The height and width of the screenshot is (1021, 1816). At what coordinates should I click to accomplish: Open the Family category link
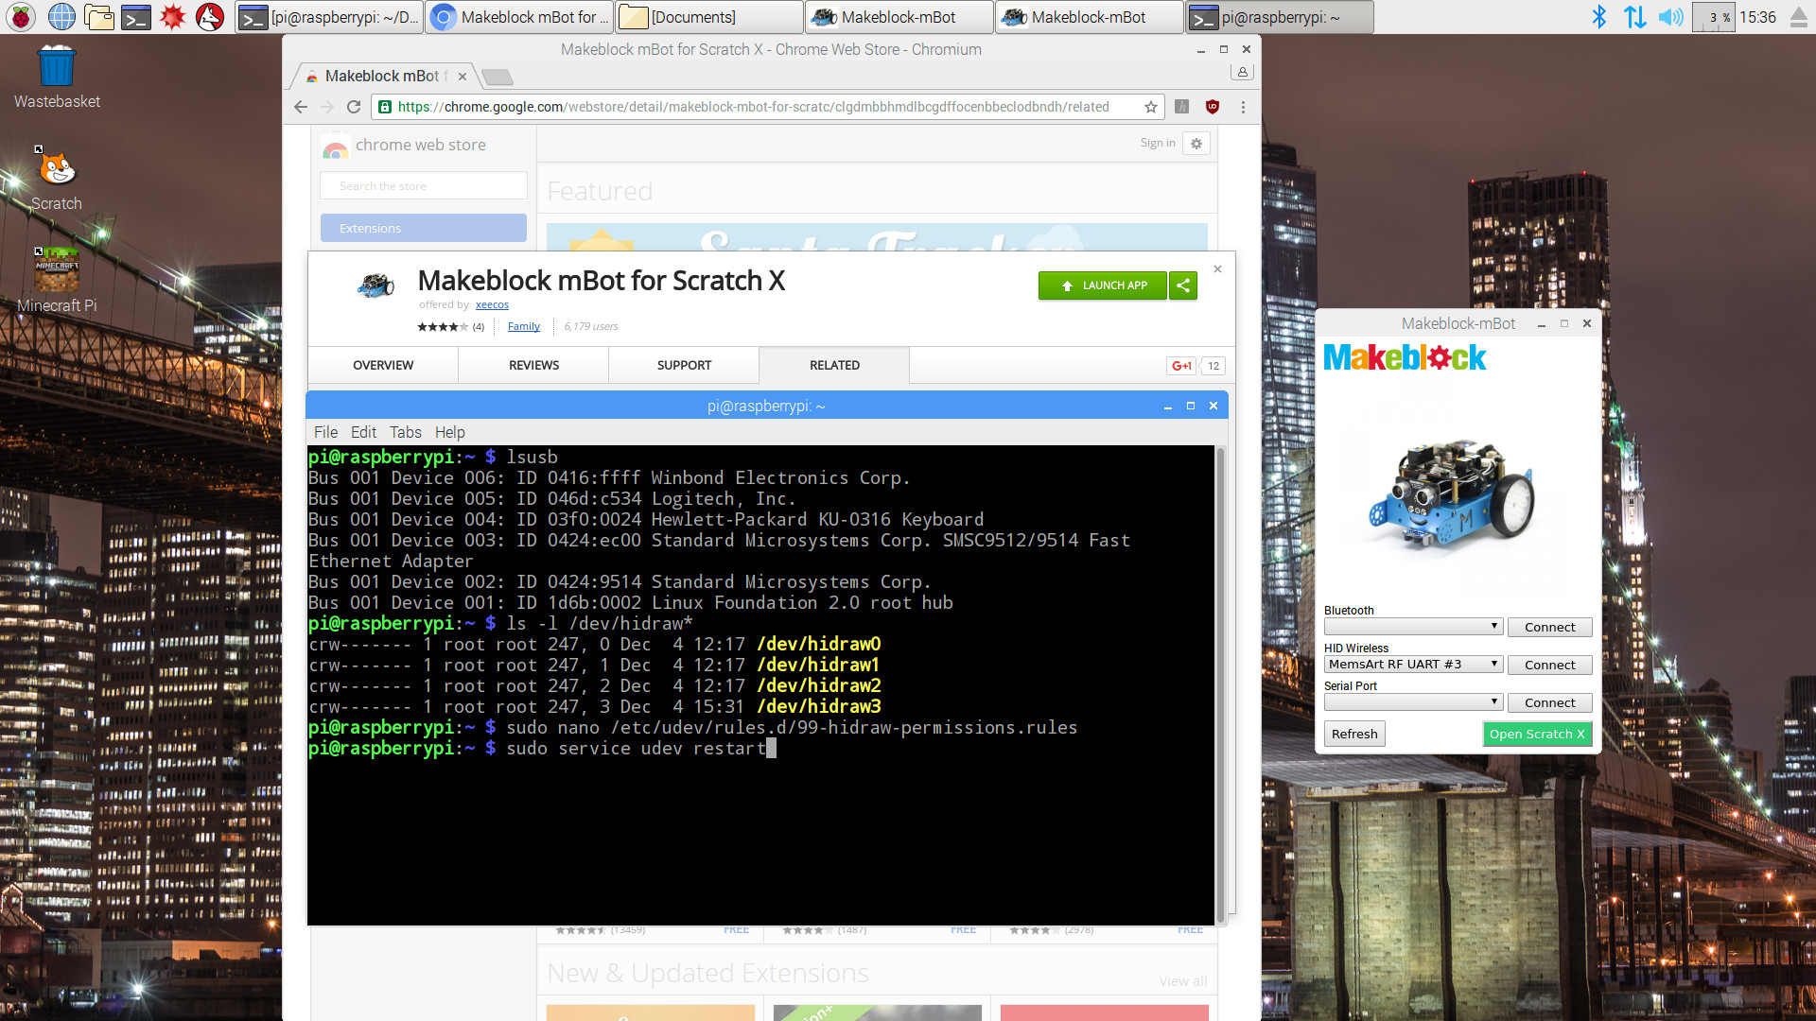(x=523, y=326)
